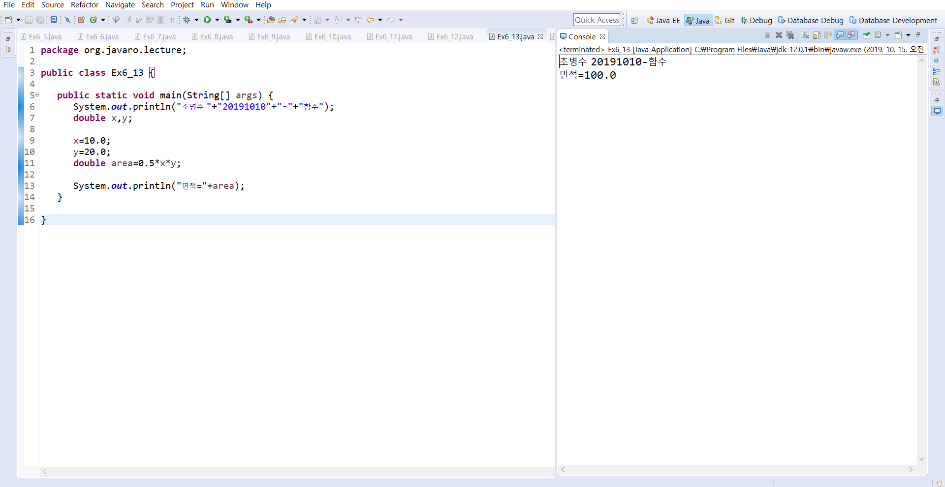
Task: Click Remove All Terminated Launches icon
Action: [790, 35]
